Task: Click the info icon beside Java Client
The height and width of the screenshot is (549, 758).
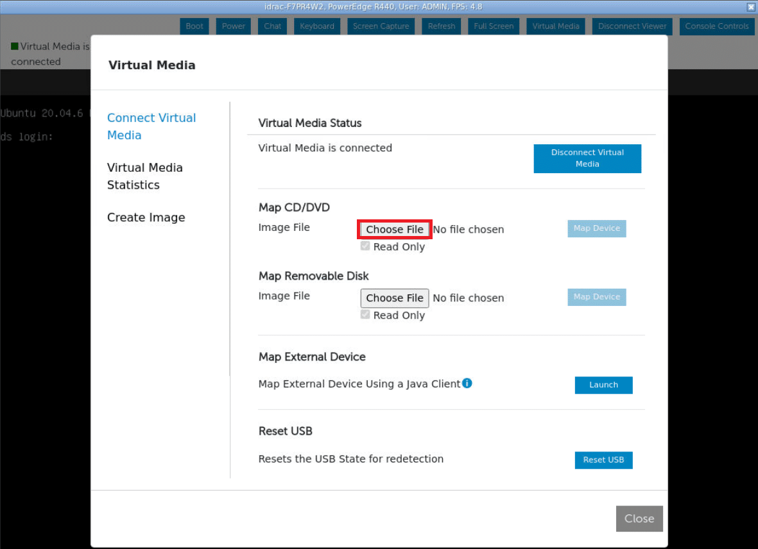Action: pyautogui.click(x=467, y=384)
